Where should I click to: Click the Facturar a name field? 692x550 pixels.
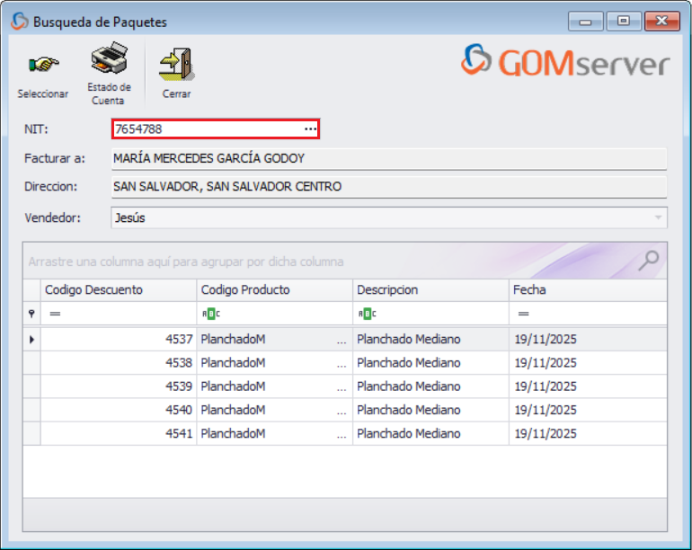(x=388, y=159)
